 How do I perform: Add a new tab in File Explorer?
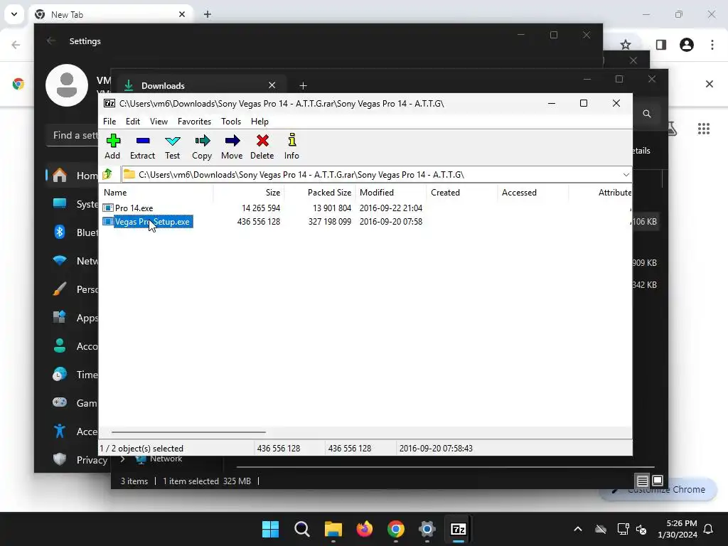(x=303, y=85)
